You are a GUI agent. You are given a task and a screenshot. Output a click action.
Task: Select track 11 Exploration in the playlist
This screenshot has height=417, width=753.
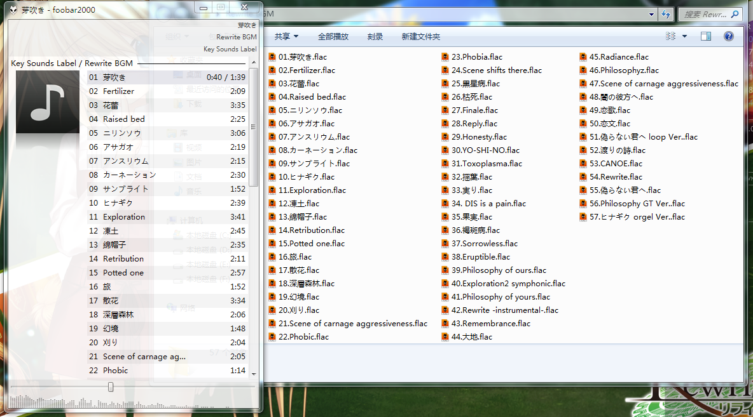click(x=123, y=217)
